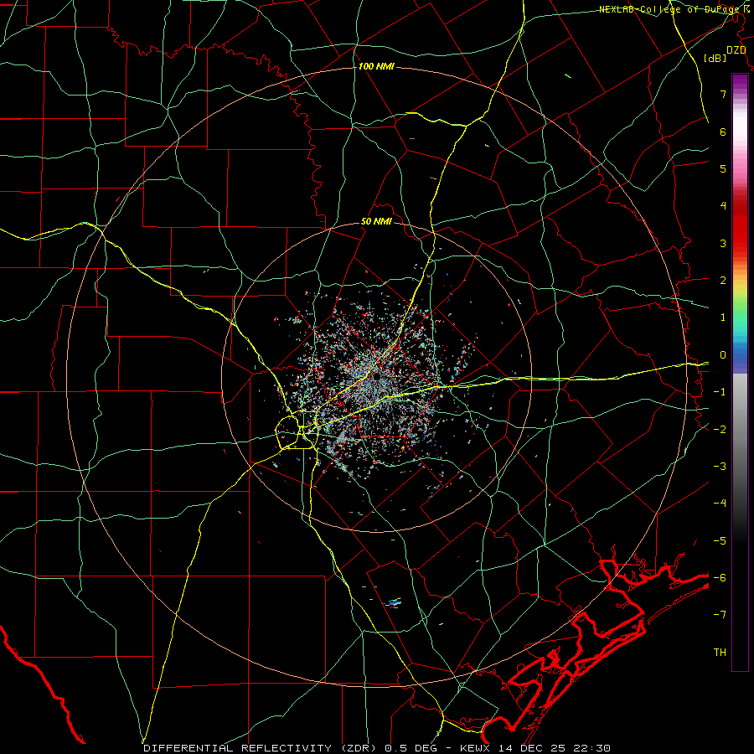This screenshot has width=754, height=754.
Task: Click the "-2" value on the scale
Action: point(720,429)
